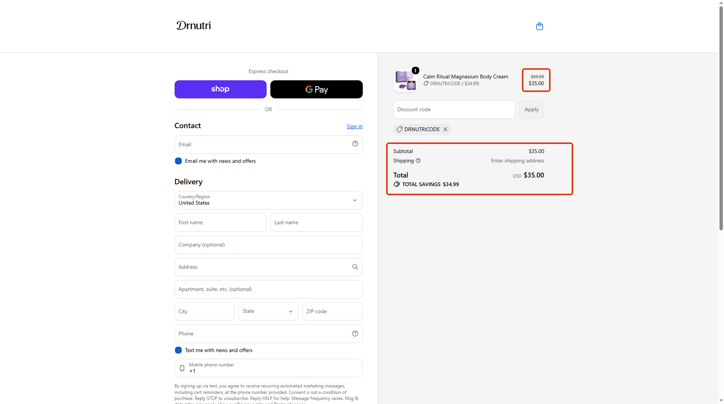
Task: Click the Sign in link
Action: pos(354,127)
